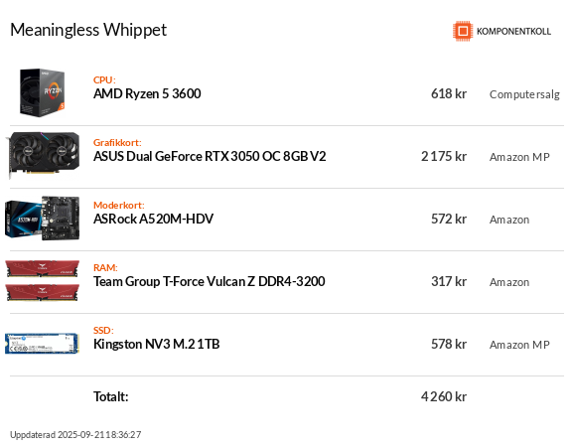Click the Computersalg store name
This screenshot has height=448, width=573.
point(524,94)
